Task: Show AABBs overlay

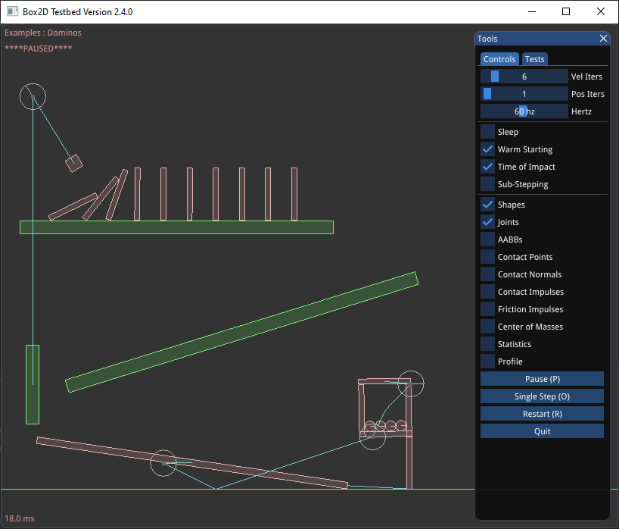Action: (x=487, y=239)
